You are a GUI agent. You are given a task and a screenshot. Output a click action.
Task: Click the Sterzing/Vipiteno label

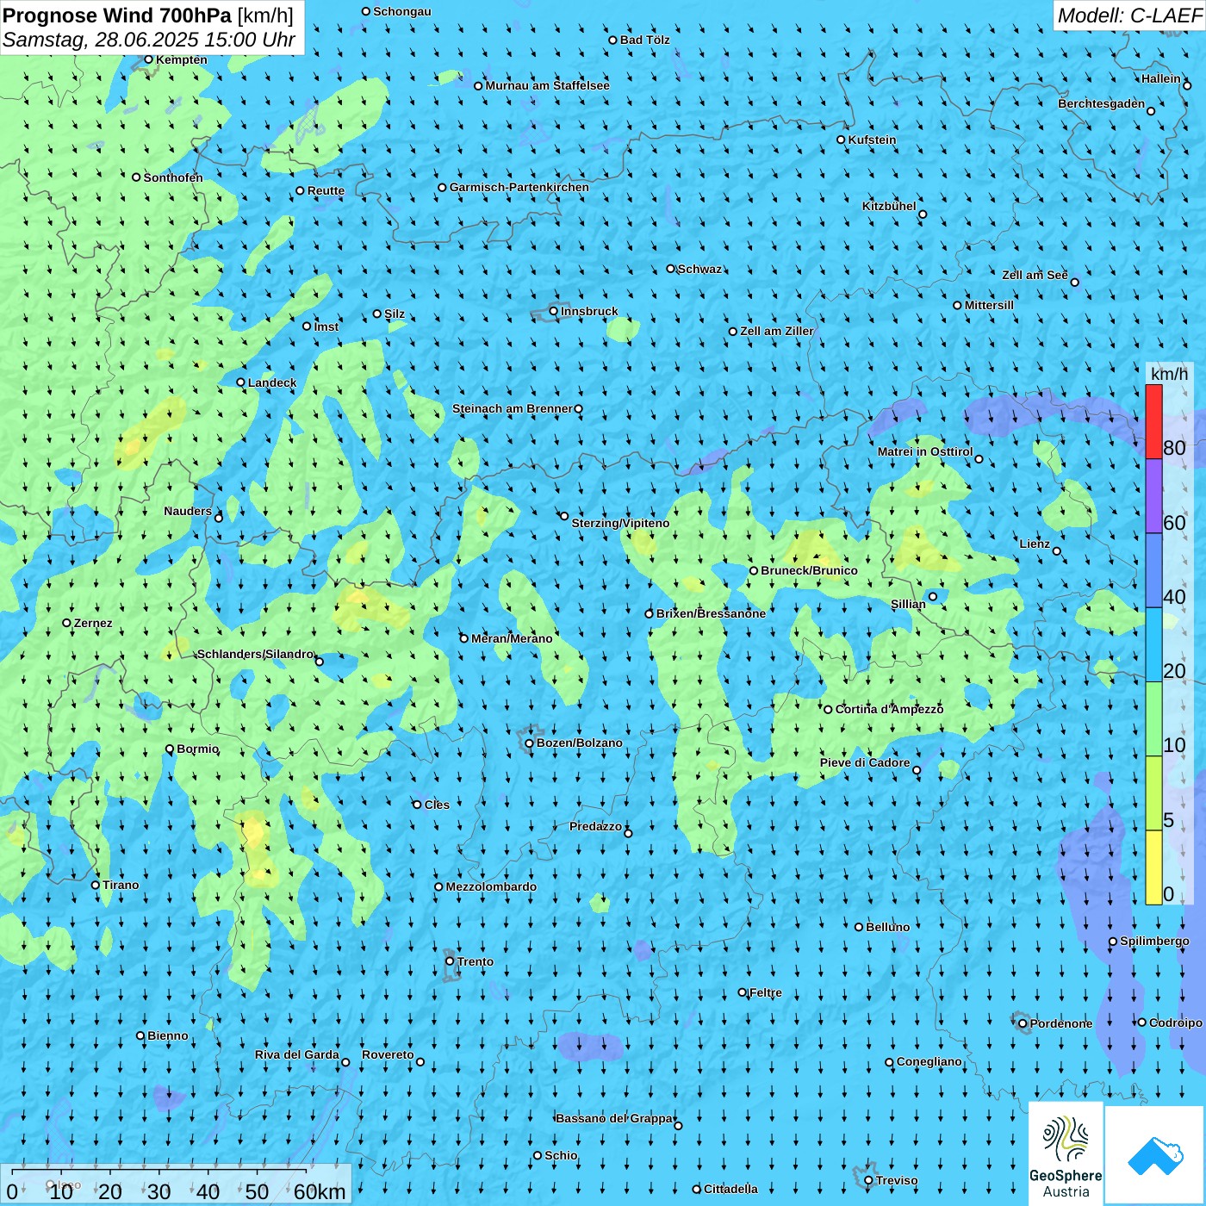click(x=620, y=523)
